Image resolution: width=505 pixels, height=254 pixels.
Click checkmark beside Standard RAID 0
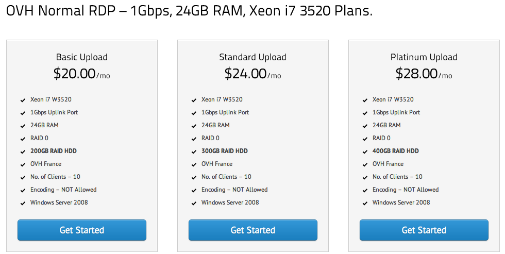tap(194, 139)
